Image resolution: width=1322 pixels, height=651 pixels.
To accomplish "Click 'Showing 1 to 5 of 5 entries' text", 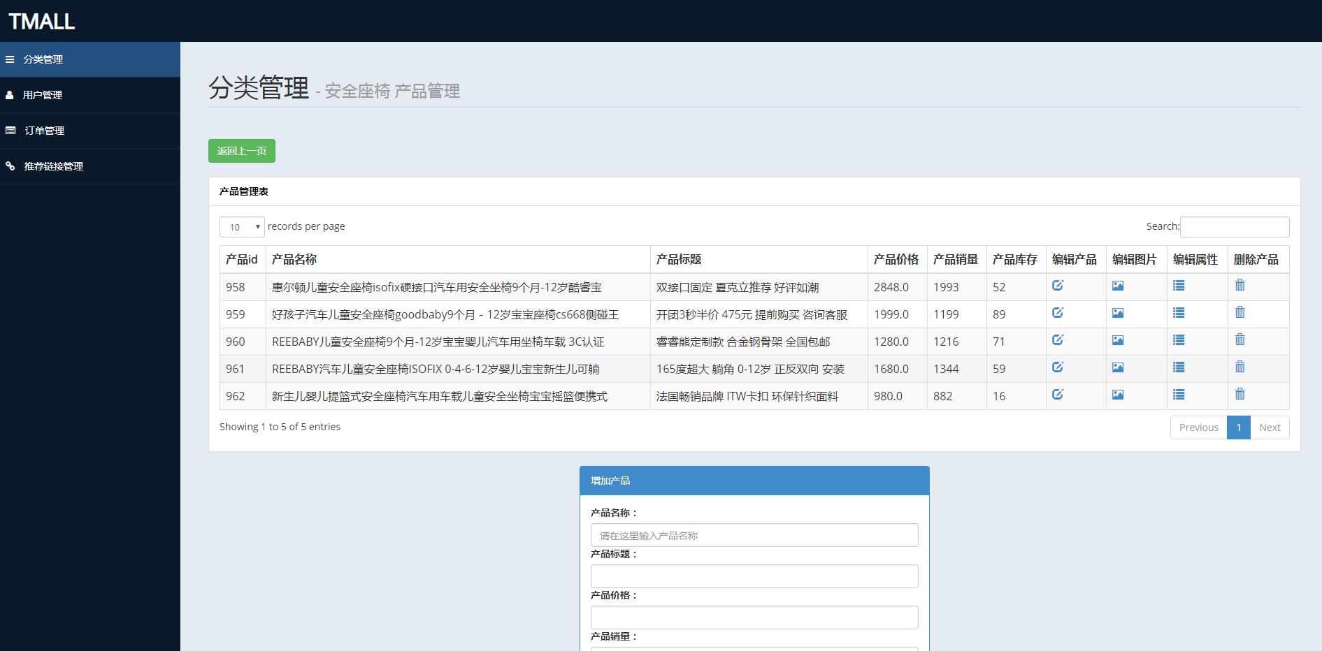I will tap(280, 427).
